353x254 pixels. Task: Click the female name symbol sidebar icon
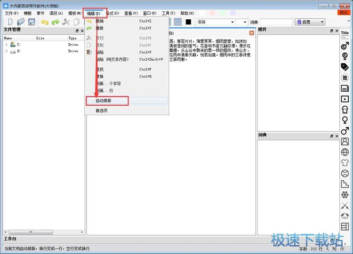[x=345, y=56]
